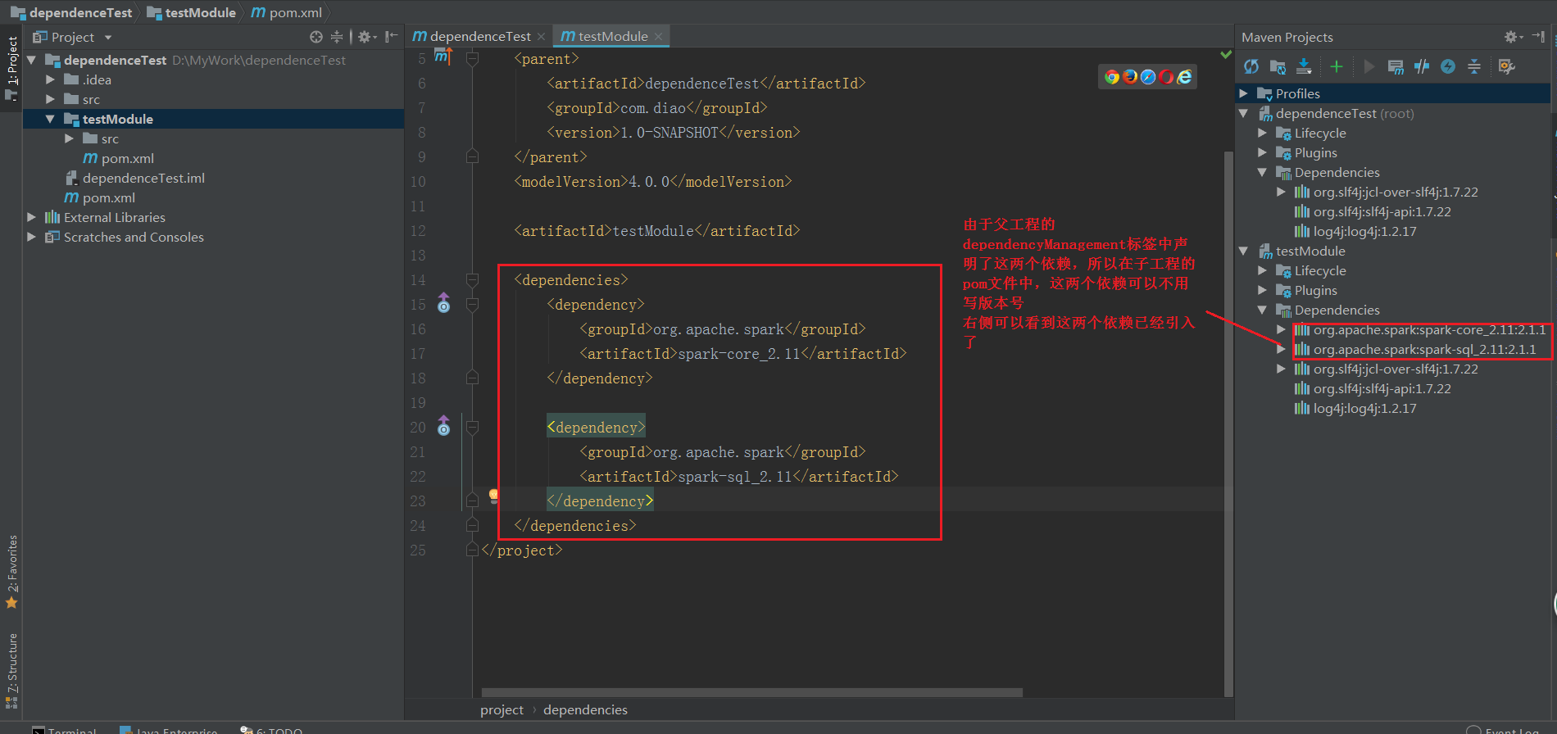Click overriding gutter icon on line 20
The width and height of the screenshot is (1557, 734).
pos(443,426)
